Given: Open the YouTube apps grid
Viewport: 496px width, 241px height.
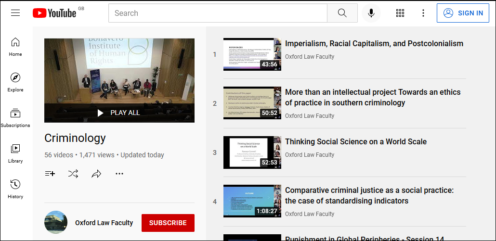Looking at the screenshot, I should click(x=400, y=13).
